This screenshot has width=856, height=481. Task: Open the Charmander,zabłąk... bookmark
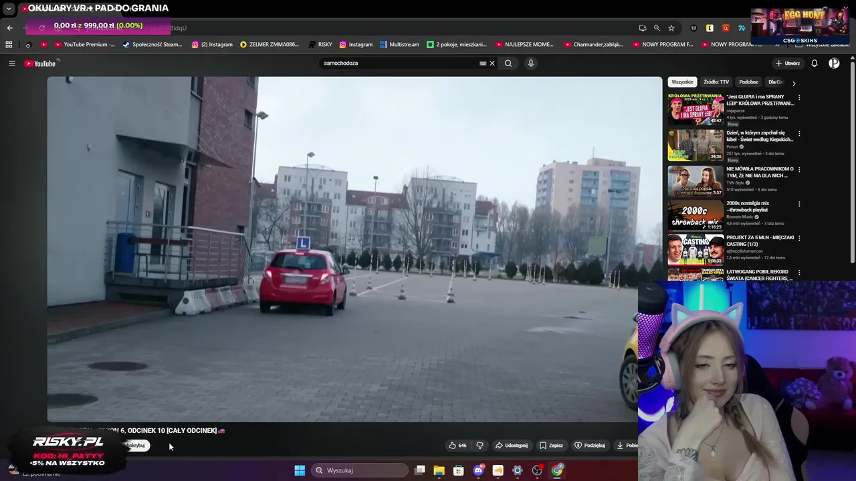pos(593,45)
